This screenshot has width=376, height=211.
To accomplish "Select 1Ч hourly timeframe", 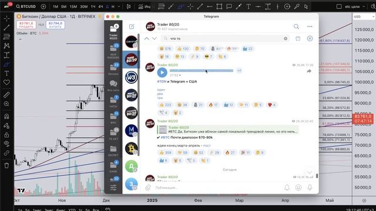I will (93, 6).
